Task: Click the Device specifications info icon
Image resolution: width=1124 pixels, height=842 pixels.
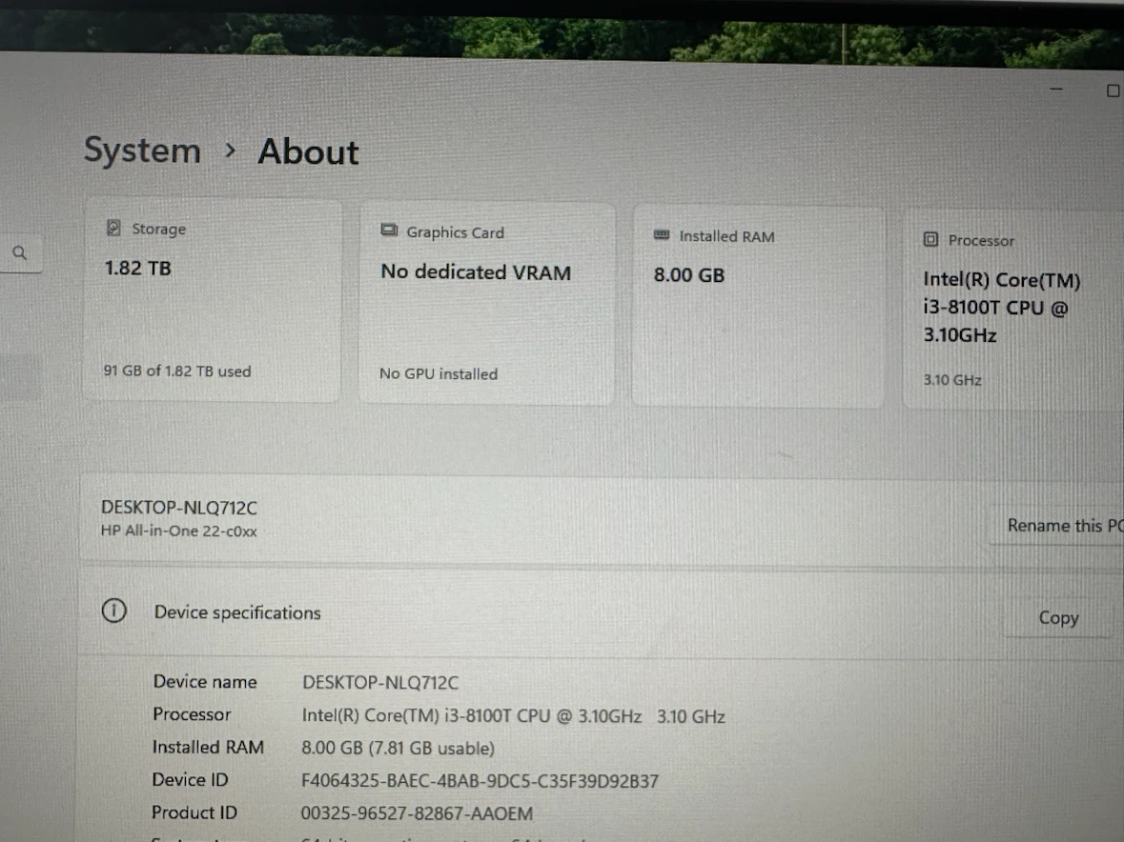Action: pyautogui.click(x=114, y=611)
